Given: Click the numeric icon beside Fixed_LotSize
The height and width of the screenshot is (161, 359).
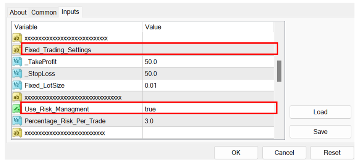Looking at the screenshot, I should 17,85.
